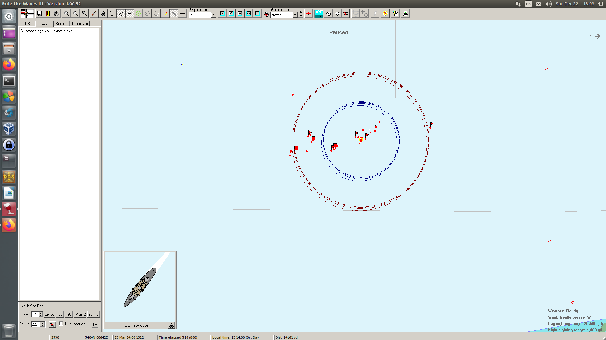Image resolution: width=606 pixels, height=340 pixels.
Task: Switch to the OB tab
Action: pyautogui.click(x=27, y=24)
